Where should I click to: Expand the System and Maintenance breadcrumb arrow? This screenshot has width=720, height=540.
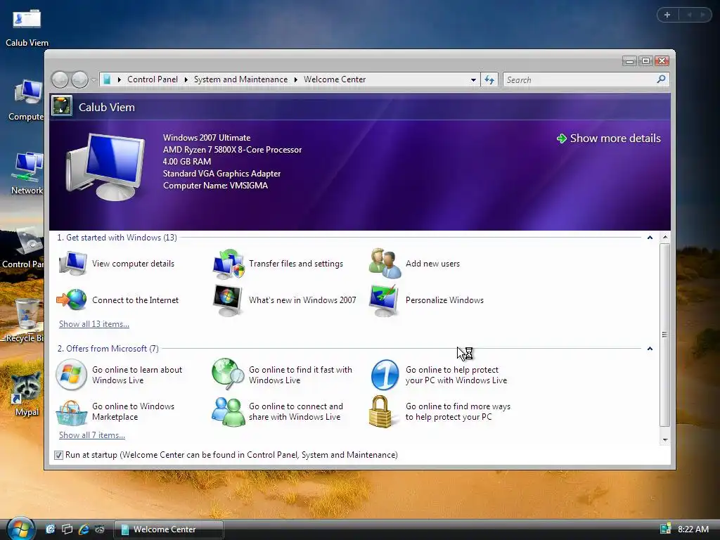pyautogui.click(x=296, y=79)
